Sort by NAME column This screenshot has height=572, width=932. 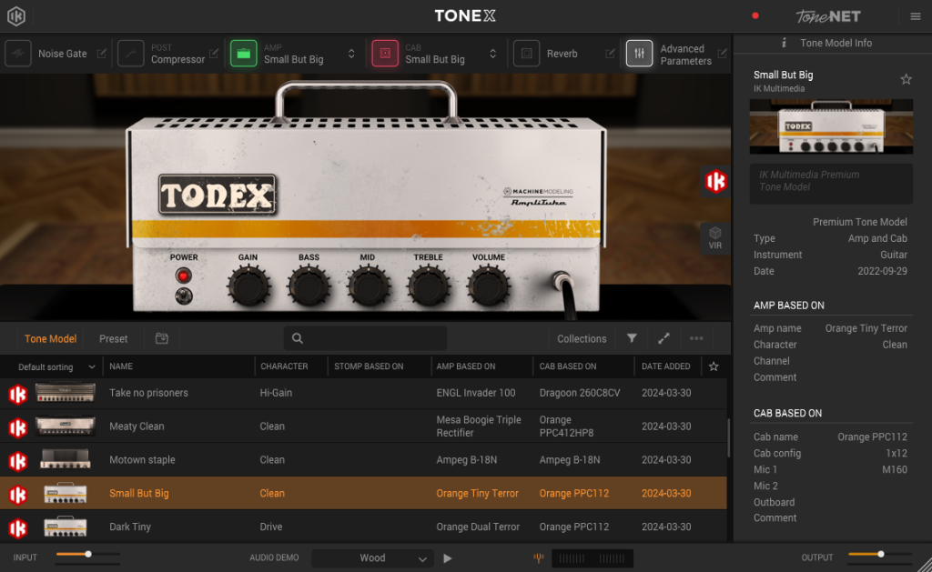[121, 366]
